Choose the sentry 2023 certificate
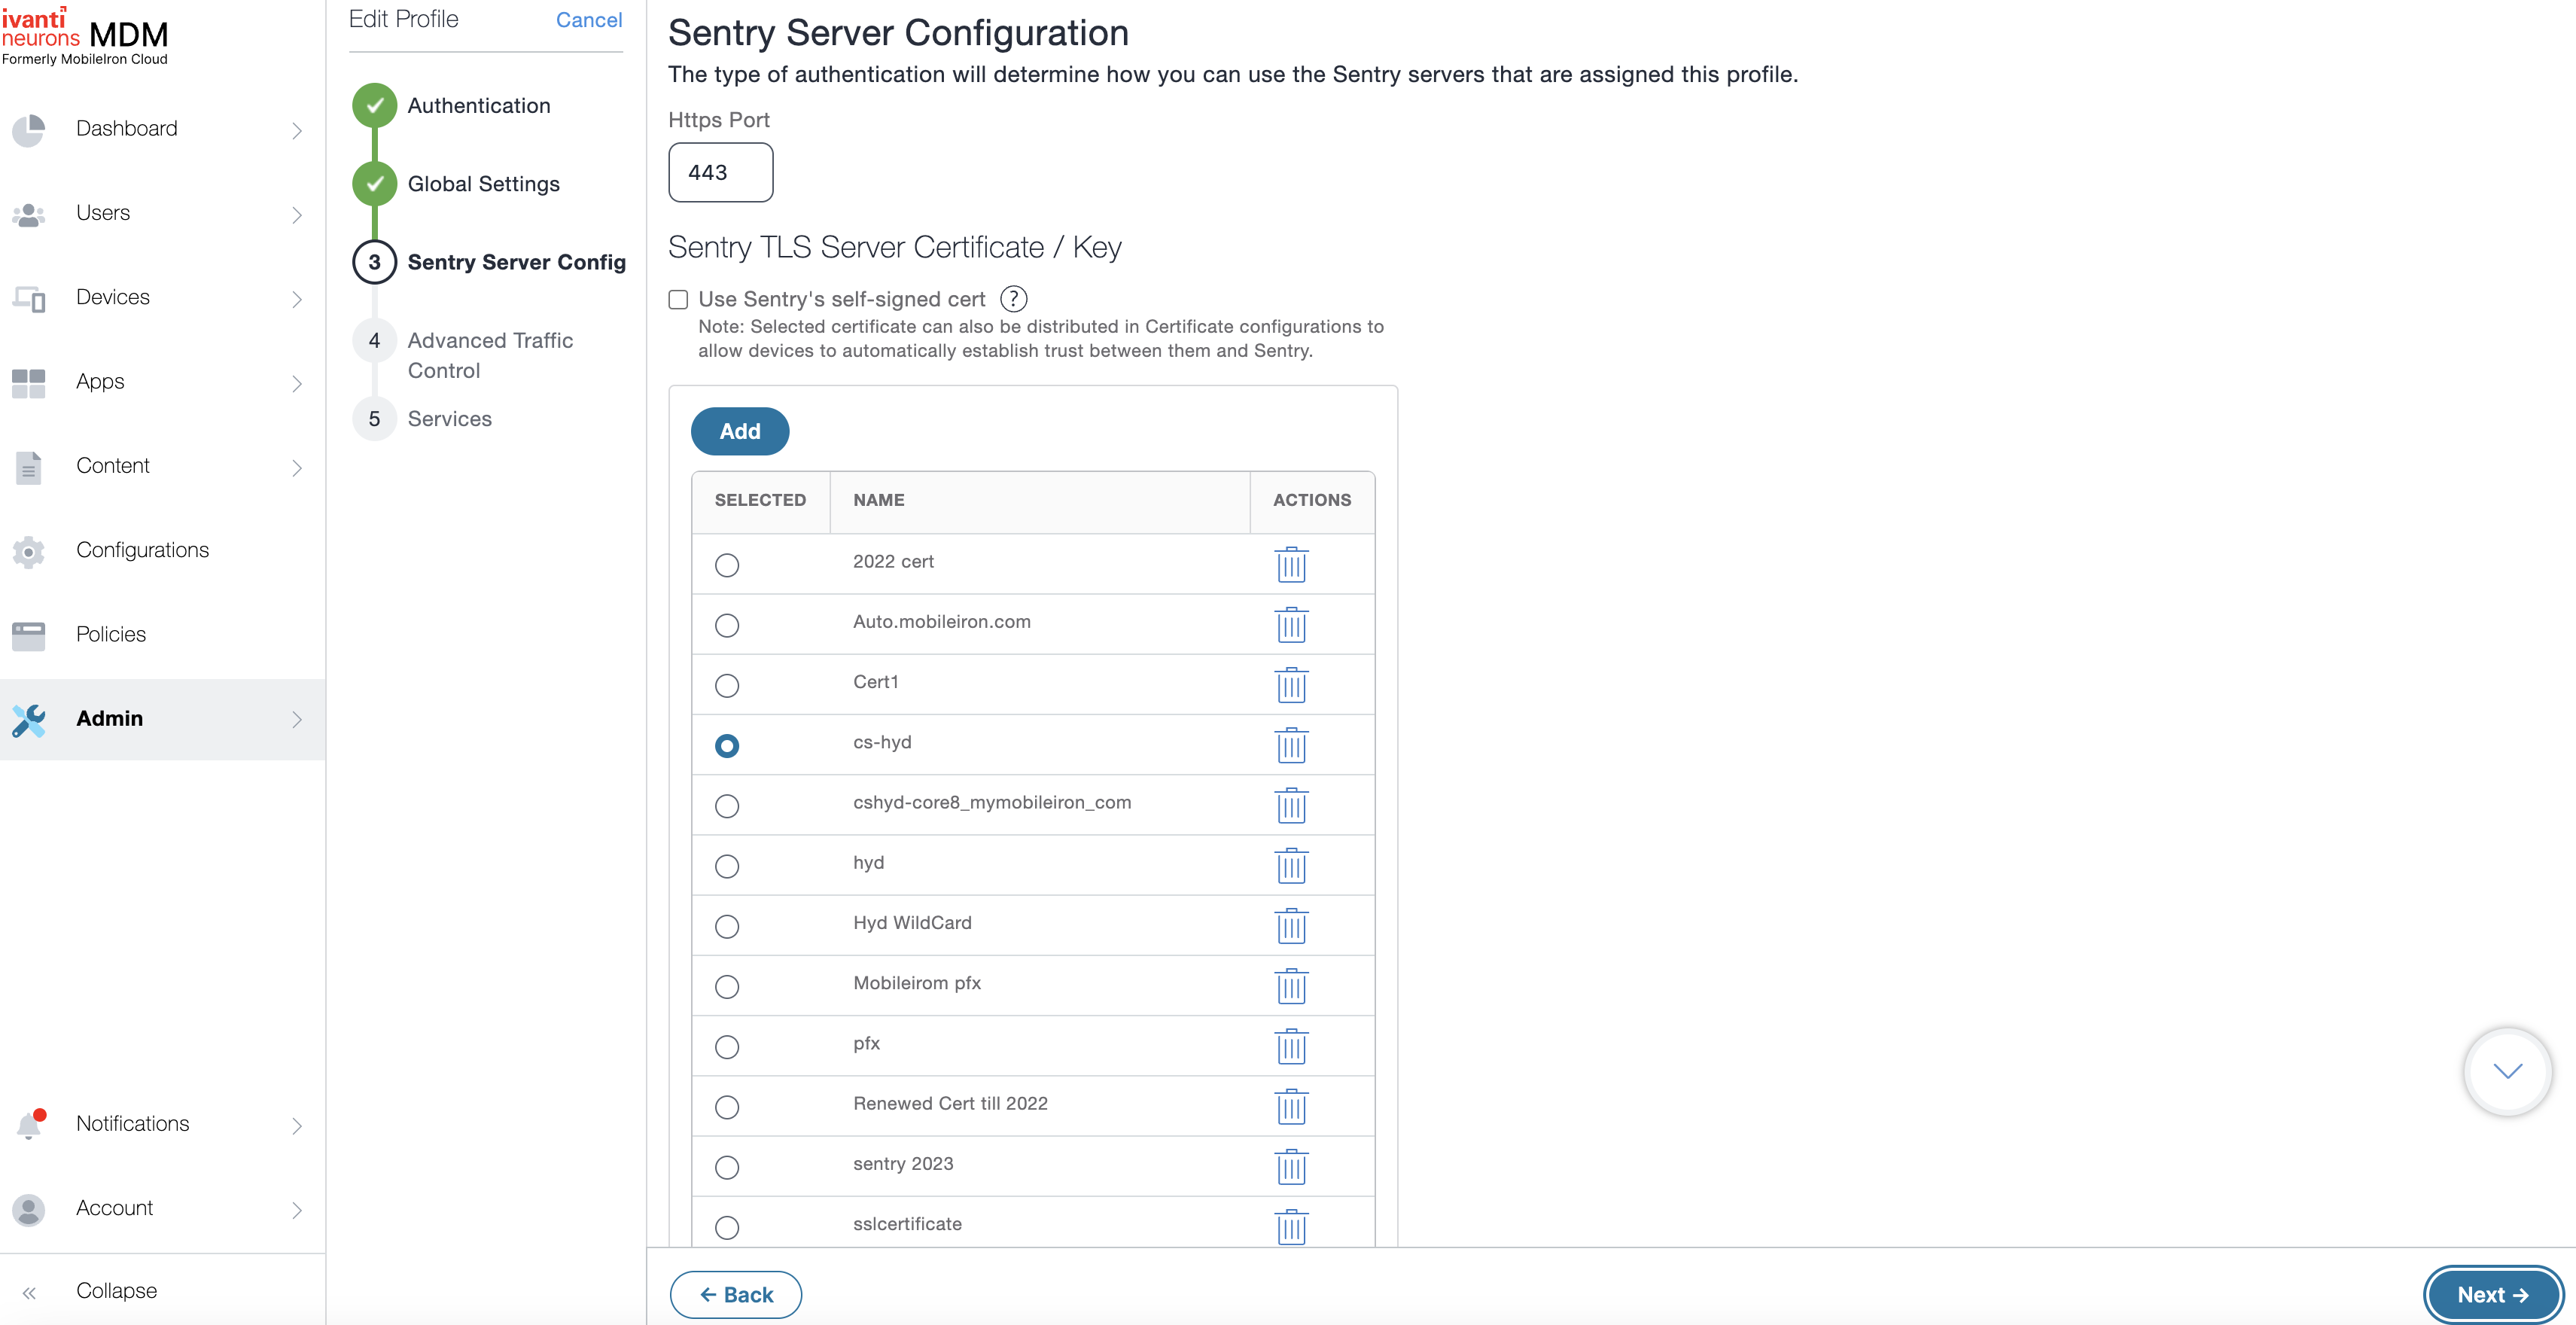Image resolution: width=2576 pixels, height=1325 pixels. coord(727,1167)
